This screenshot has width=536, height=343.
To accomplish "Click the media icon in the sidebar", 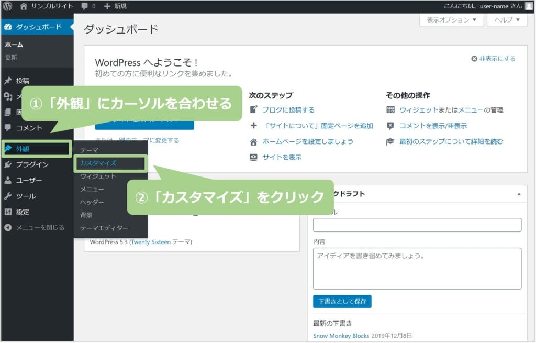I will (x=8, y=96).
